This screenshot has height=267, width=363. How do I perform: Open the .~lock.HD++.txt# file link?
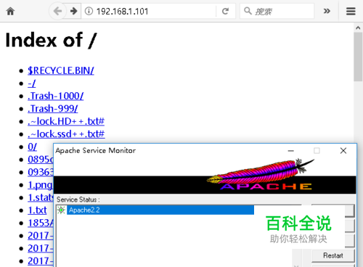(66, 121)
